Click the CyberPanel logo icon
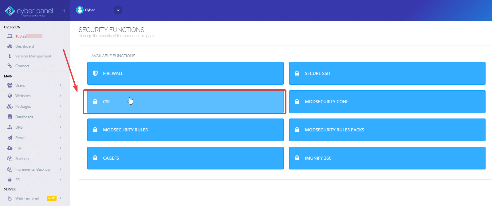The height and width of the screenshot is (206, 492). [10, 11]
